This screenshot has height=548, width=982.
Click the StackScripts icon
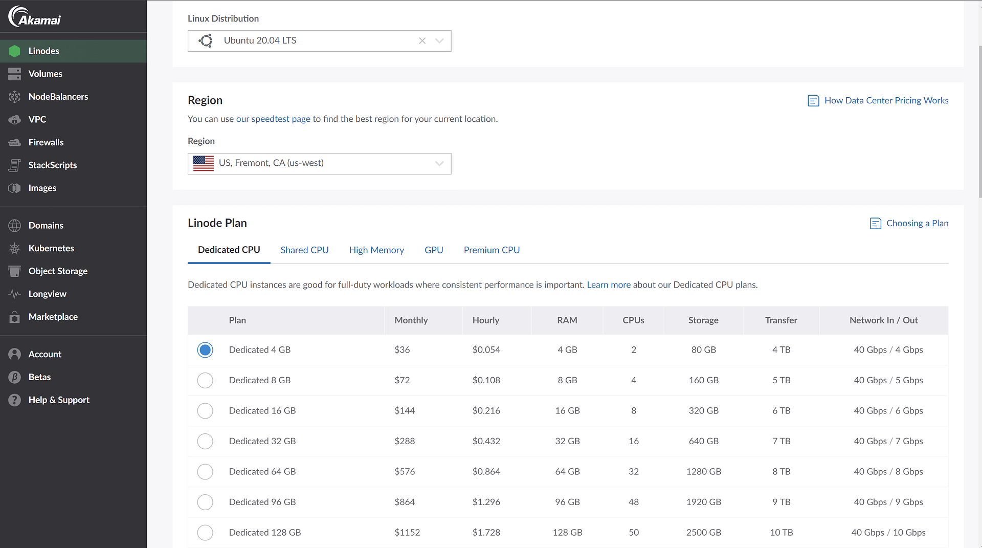pos(14,165)
